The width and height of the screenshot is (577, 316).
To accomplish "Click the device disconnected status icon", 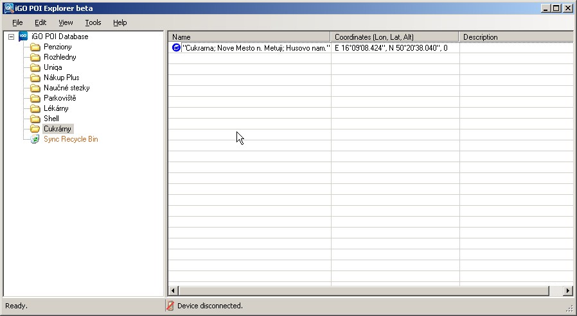I will click(170, 306).
